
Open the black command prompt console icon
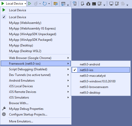94,4
